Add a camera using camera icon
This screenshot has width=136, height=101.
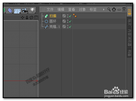25,10
